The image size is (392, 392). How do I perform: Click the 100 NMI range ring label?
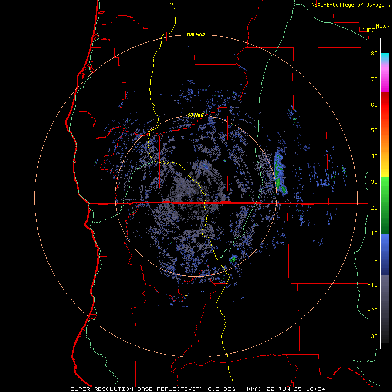[x=196, y=34]
